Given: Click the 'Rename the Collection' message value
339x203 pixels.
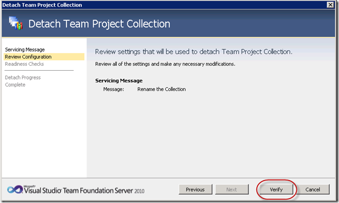Looking at the screenshot, I should (161, 89).
